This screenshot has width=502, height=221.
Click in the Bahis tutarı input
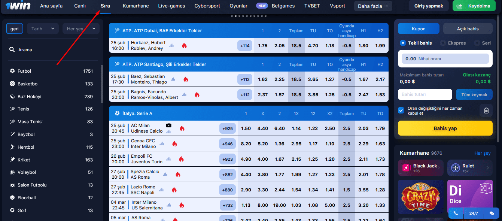[425, 94]
